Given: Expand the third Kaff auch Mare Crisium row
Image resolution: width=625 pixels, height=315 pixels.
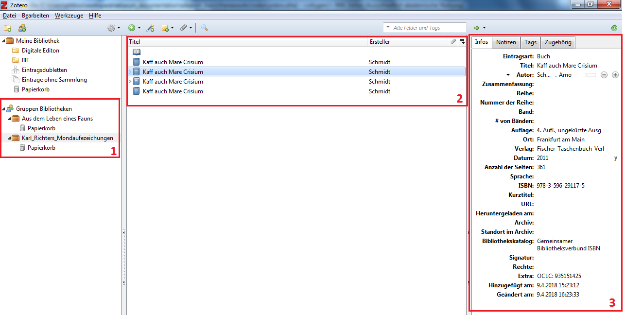Looking at the screenshot, I should coord(130,82).
